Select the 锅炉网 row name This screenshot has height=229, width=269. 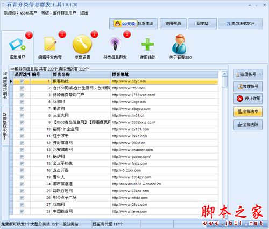(59, 157)
